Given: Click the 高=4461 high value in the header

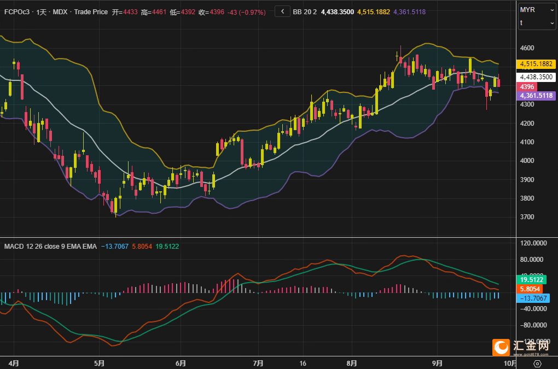Looking at the screenshot, I should pos(154,12).
